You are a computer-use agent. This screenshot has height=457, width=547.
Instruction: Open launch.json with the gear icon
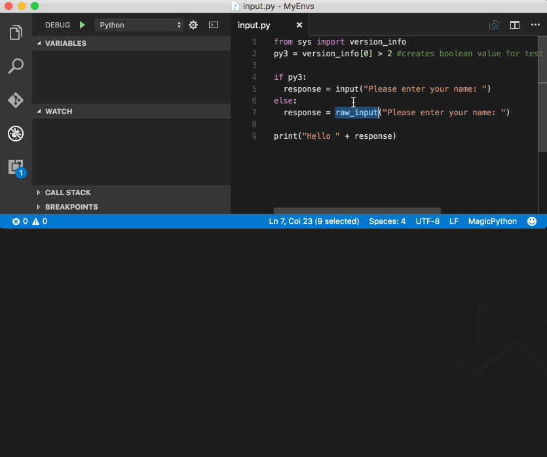pos(193,25)
